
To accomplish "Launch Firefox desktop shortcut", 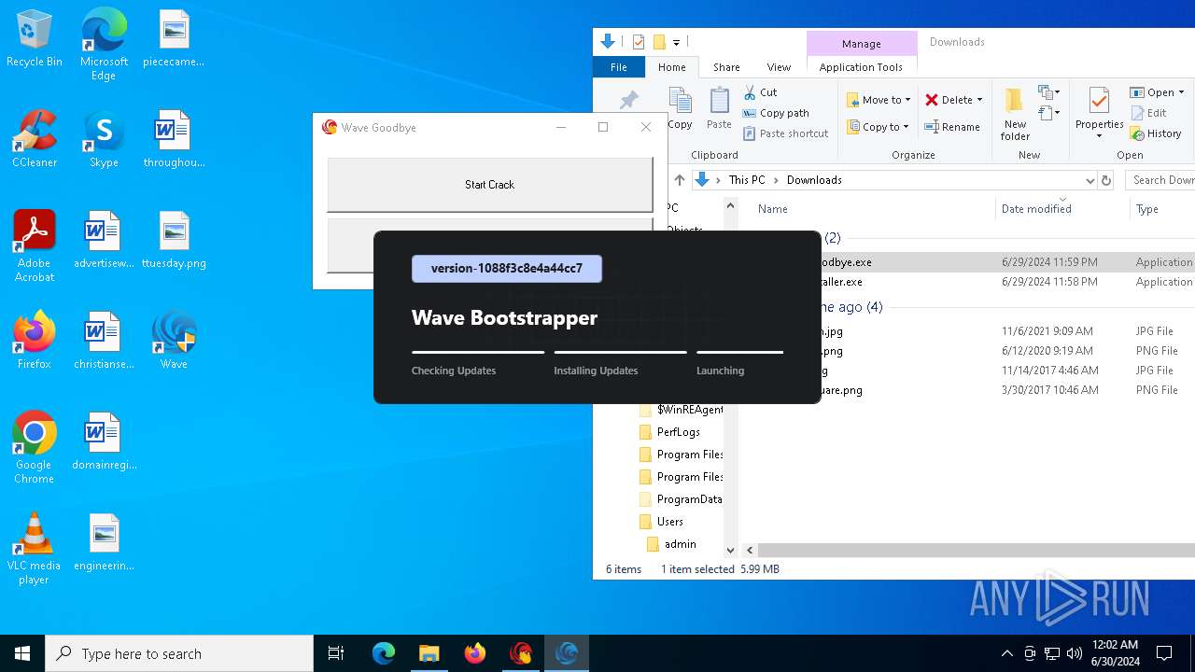I will click(35, 342).
